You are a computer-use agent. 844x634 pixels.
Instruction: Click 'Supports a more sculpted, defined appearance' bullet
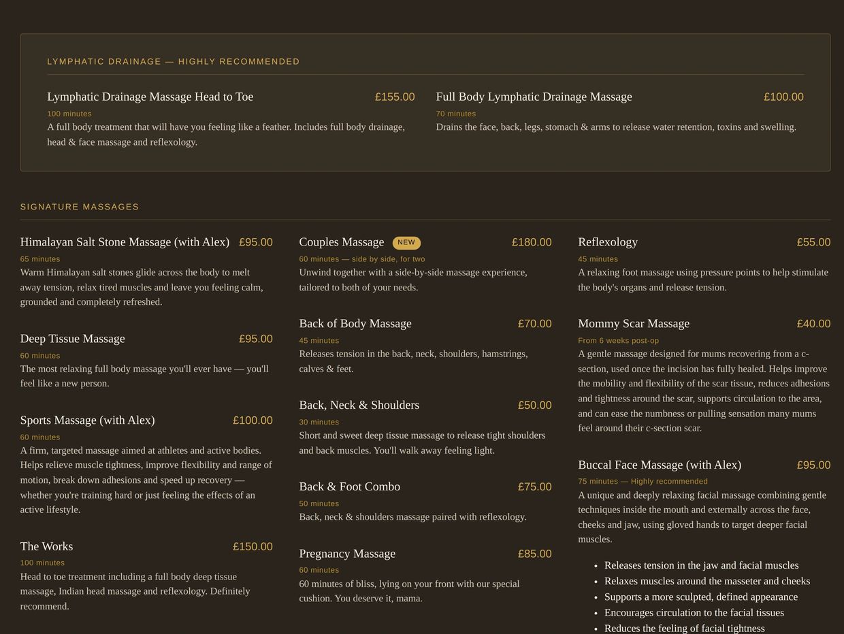(701, 597)
